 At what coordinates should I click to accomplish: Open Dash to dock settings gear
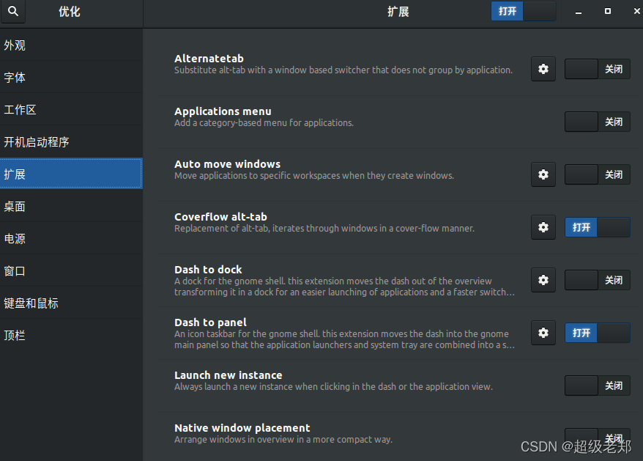pos(543,280)
